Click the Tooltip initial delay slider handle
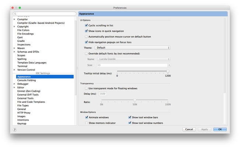The image size is (240, 148). coord(168,71)
